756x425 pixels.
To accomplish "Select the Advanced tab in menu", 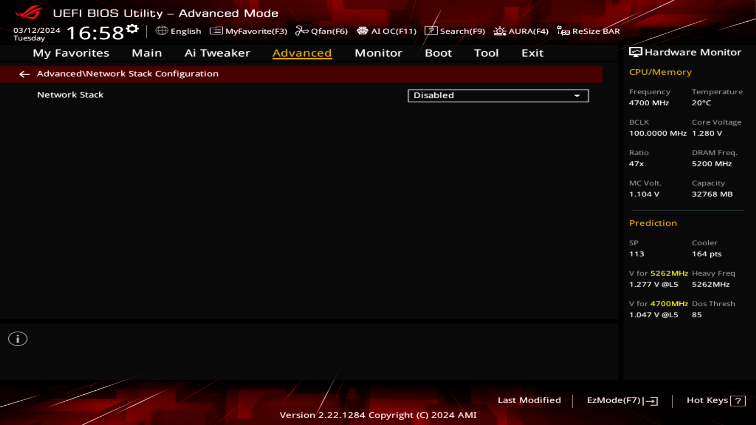I will 302,52.
